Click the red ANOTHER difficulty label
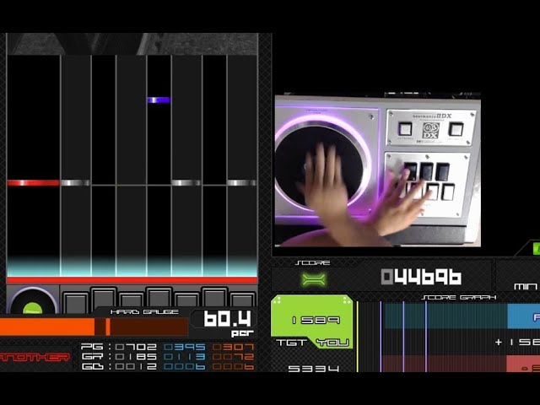The height and width of the screenshot is (405, 540). point(35,357)
